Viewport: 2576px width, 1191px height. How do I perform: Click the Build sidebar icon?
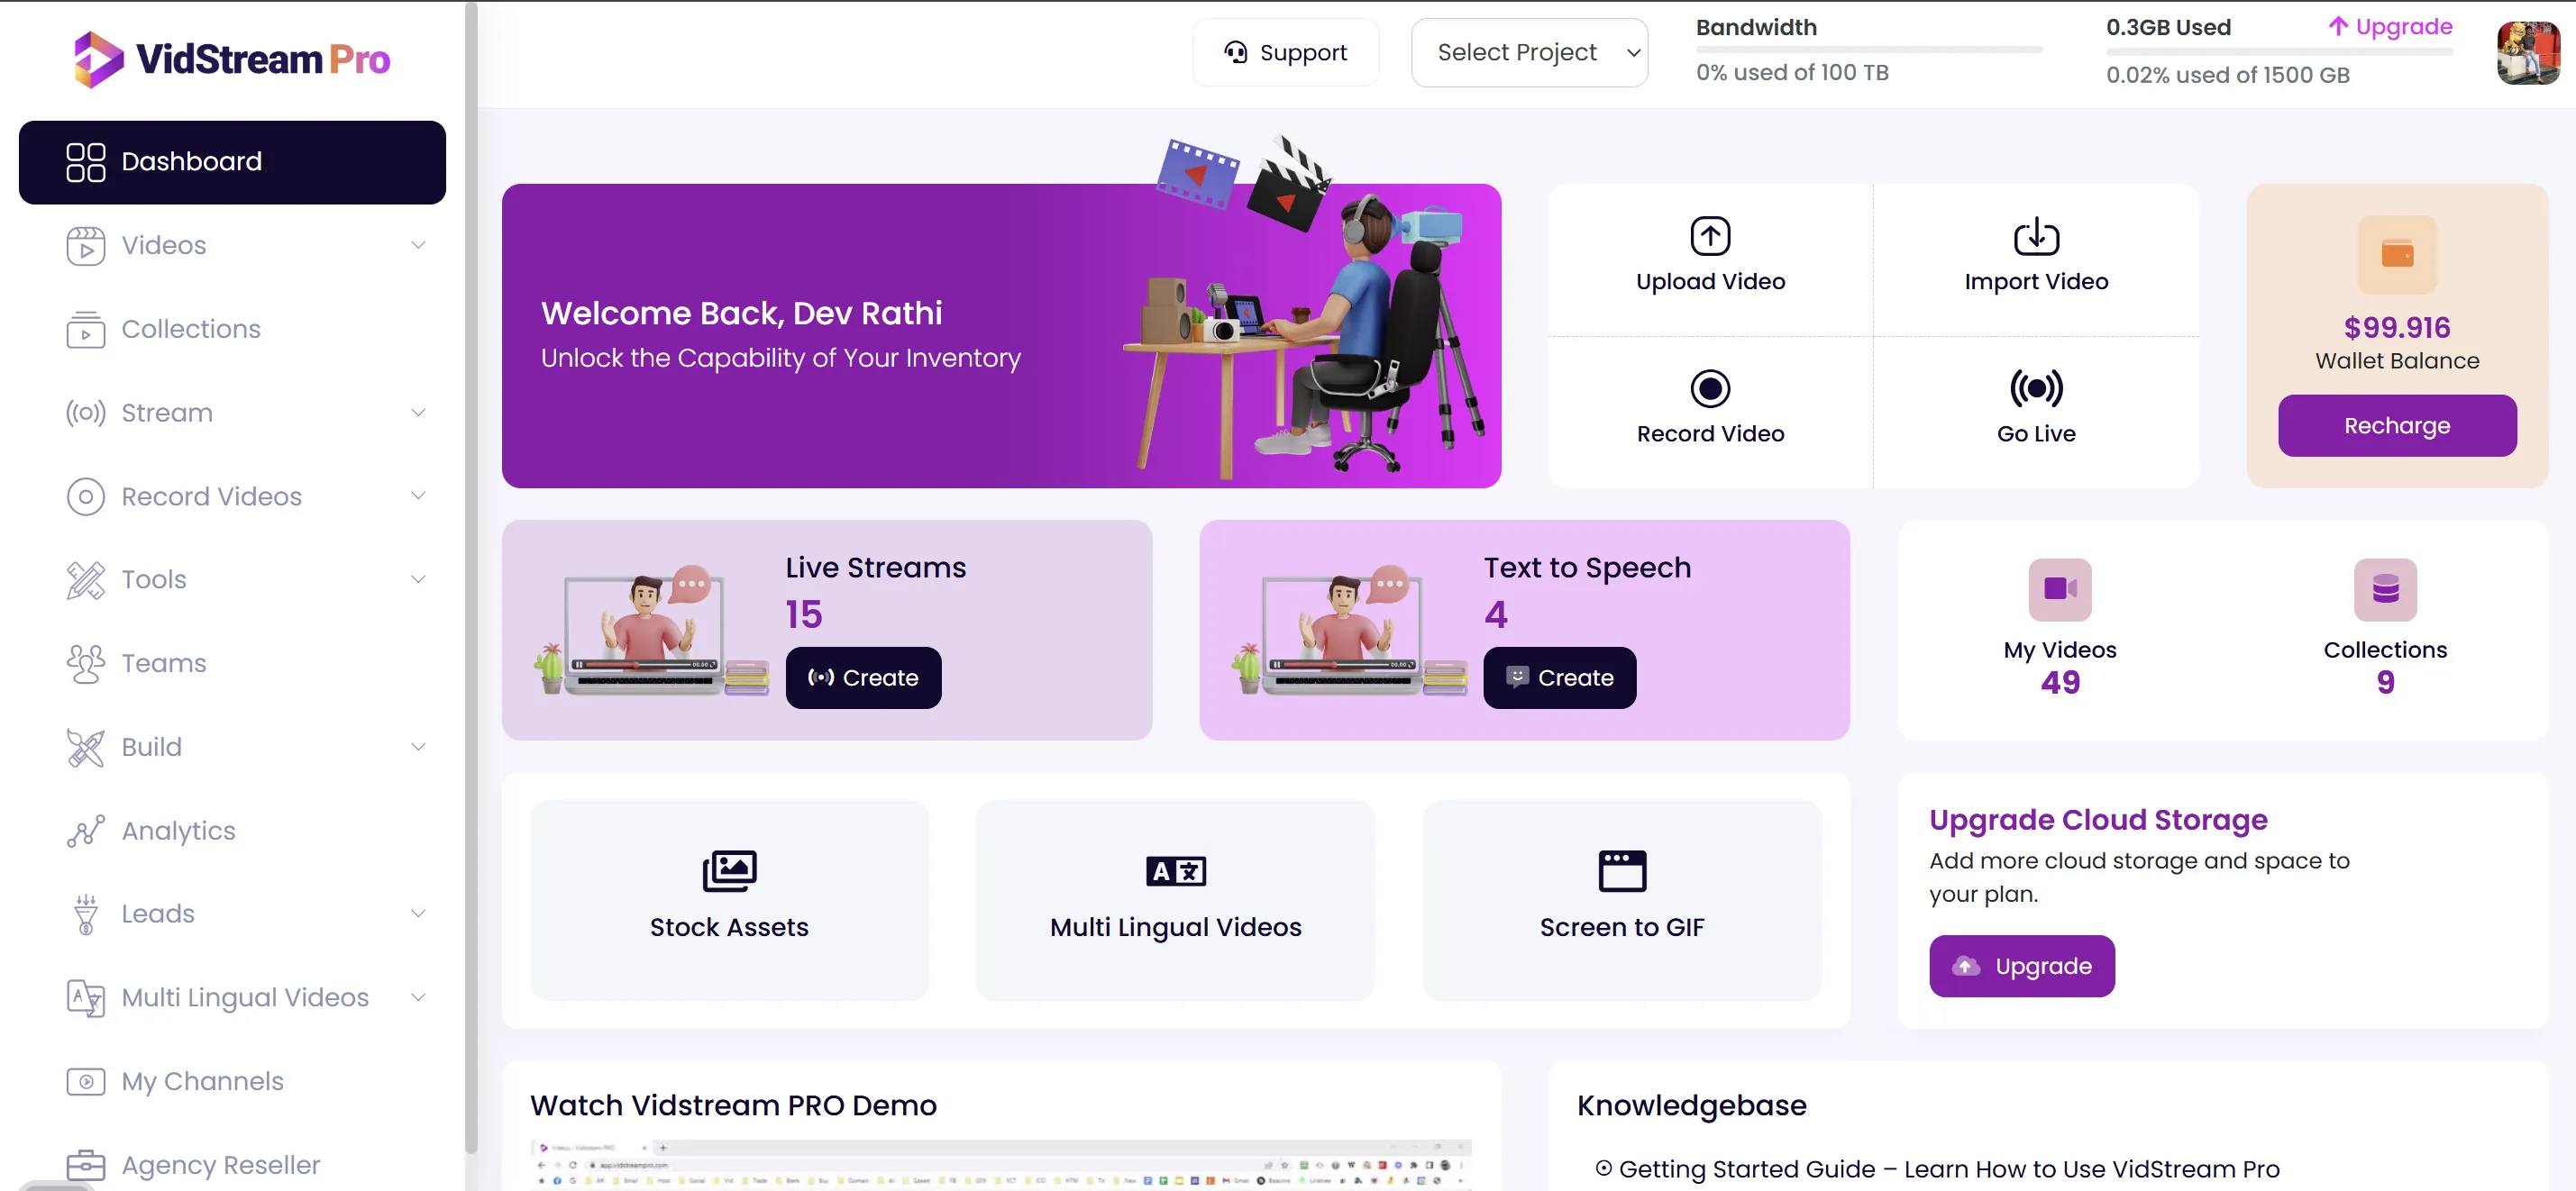click(85, 748)
